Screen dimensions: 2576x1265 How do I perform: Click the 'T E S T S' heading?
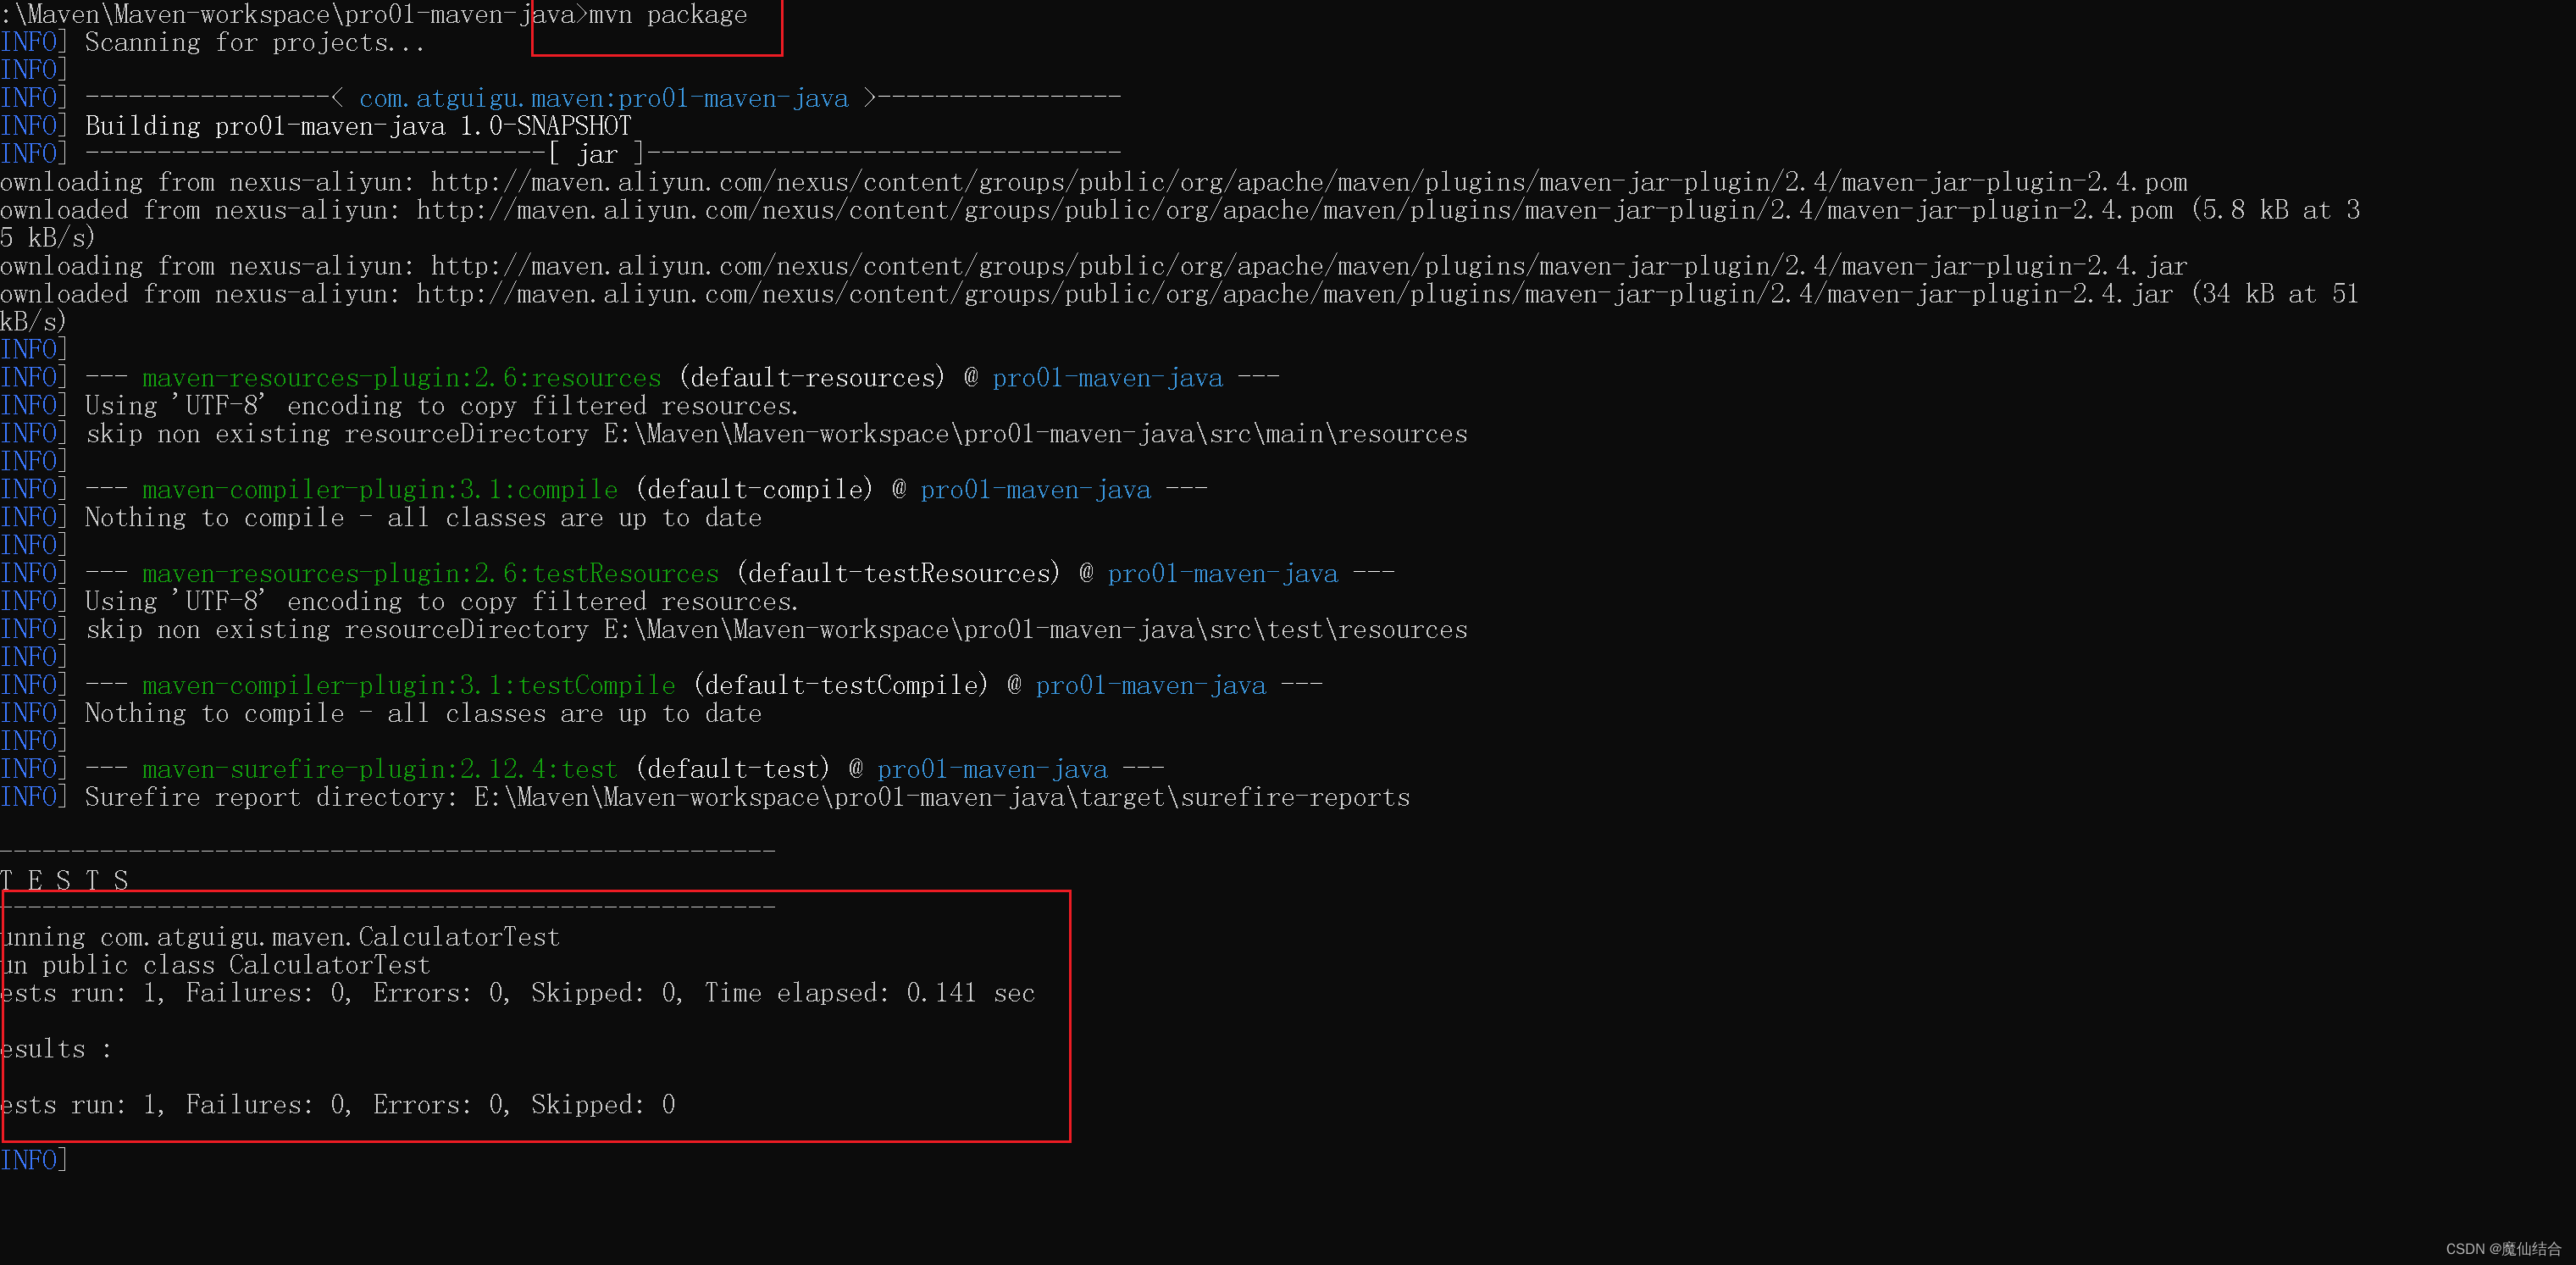click(65, 881)
